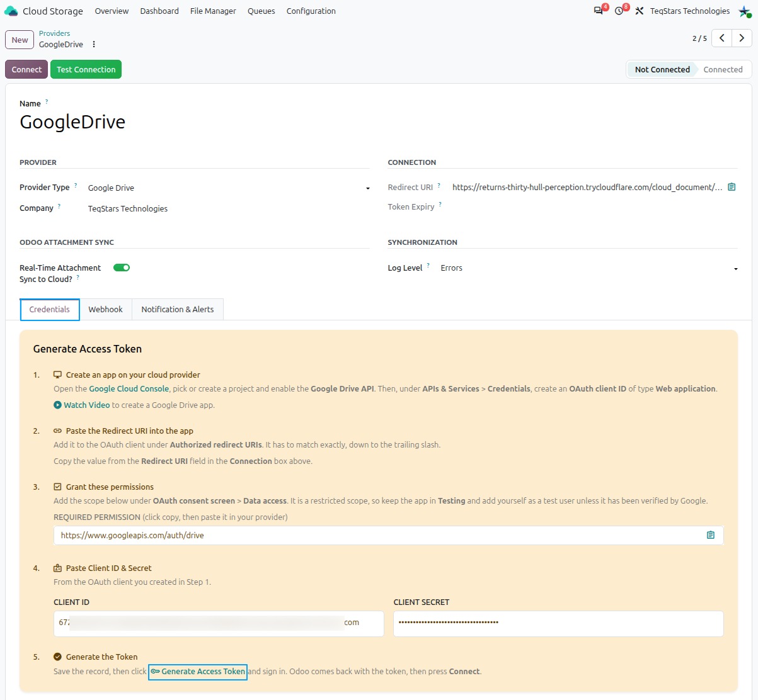Viewport: 758px width, 700px height.
Task: Go to next record arrow
Action: click(742, 38)
